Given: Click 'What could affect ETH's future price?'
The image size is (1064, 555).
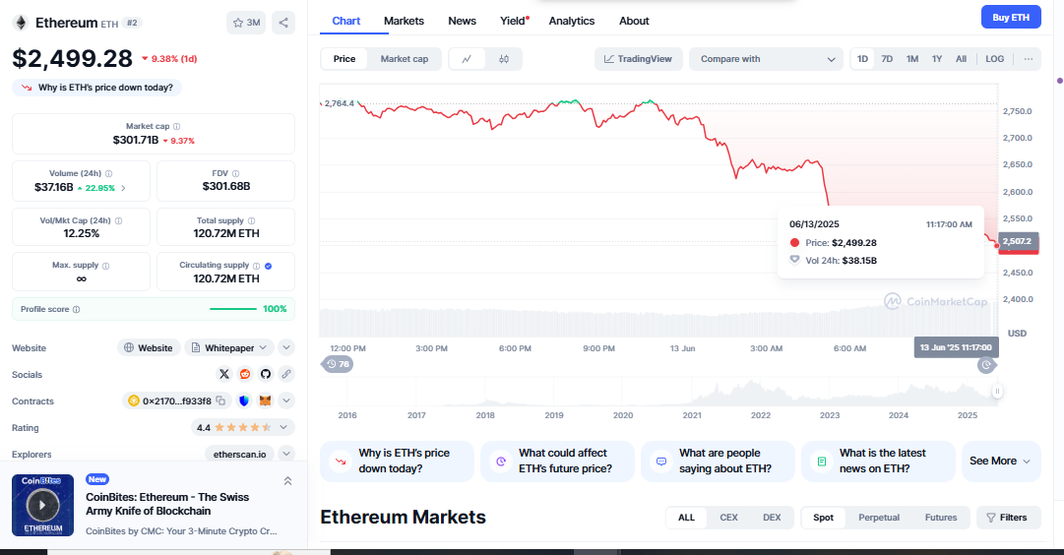Looking at the screenshot, I should (557, 462).
